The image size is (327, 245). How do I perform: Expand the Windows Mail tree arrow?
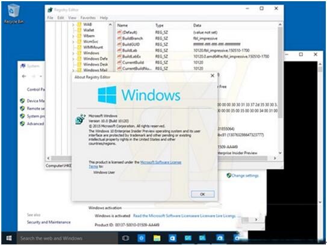(73, 70)
